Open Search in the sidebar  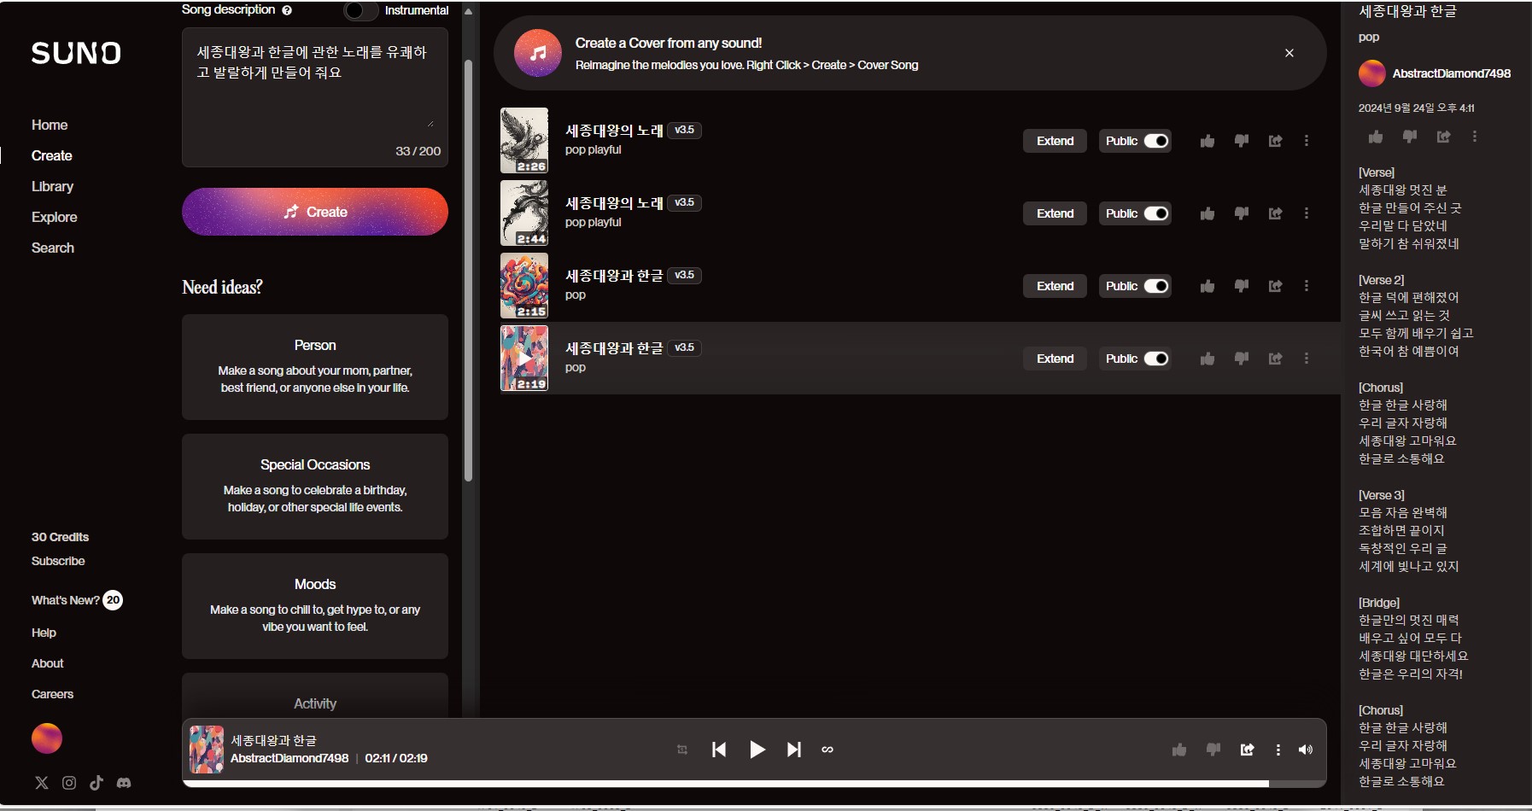click(x=53, y=248)
